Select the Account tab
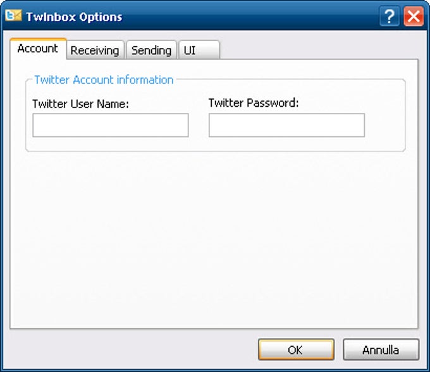 click(x=38, y=49)
